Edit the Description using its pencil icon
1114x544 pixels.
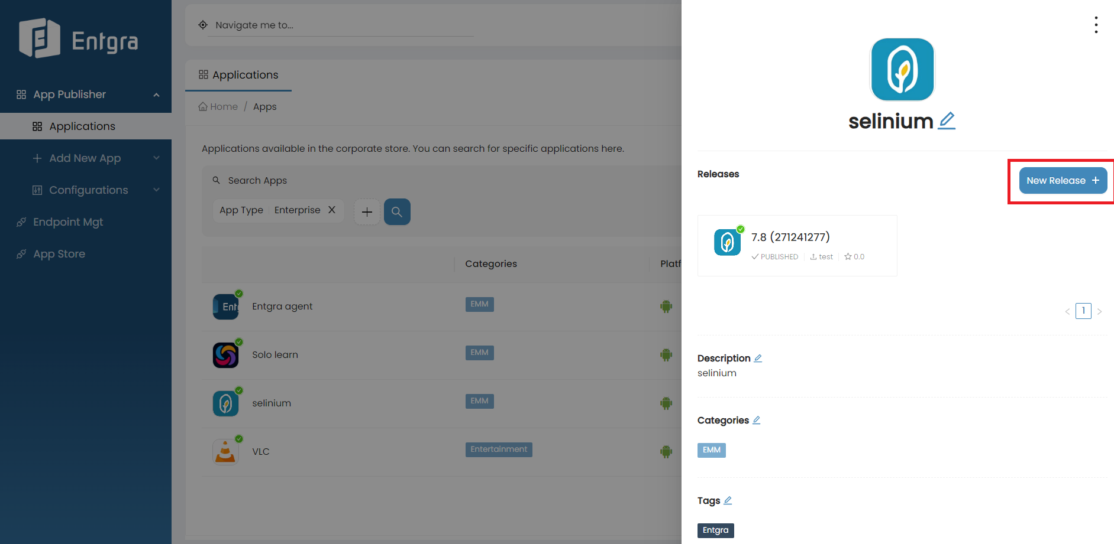point(758,358)
